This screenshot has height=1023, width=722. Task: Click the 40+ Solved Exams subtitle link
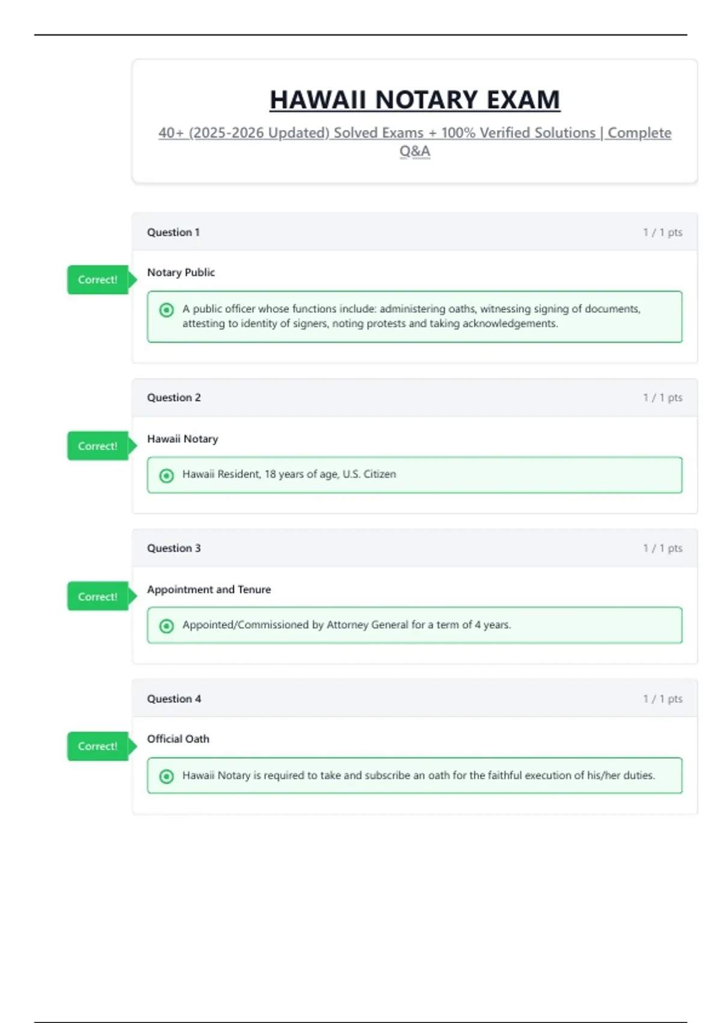tap(415, 133)
